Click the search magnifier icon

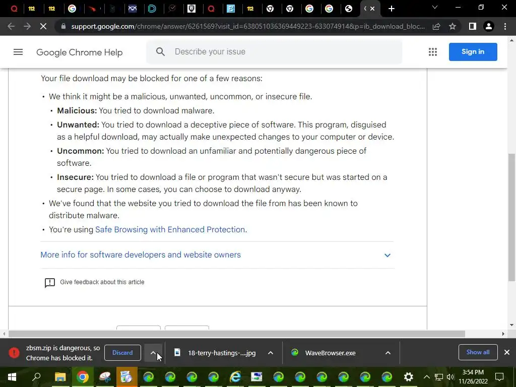pos(160,52)
